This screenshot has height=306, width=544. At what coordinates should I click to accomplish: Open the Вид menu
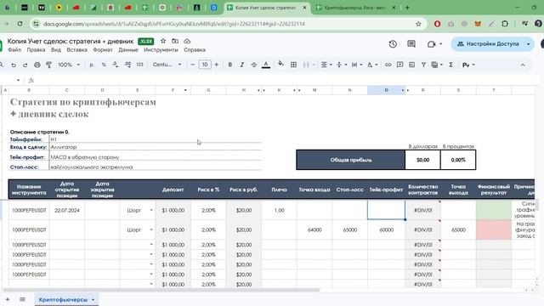click(x=56, y=50)
